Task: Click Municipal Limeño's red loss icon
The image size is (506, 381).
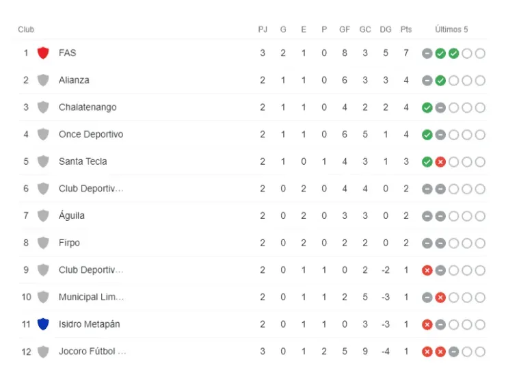Action: 440,297
